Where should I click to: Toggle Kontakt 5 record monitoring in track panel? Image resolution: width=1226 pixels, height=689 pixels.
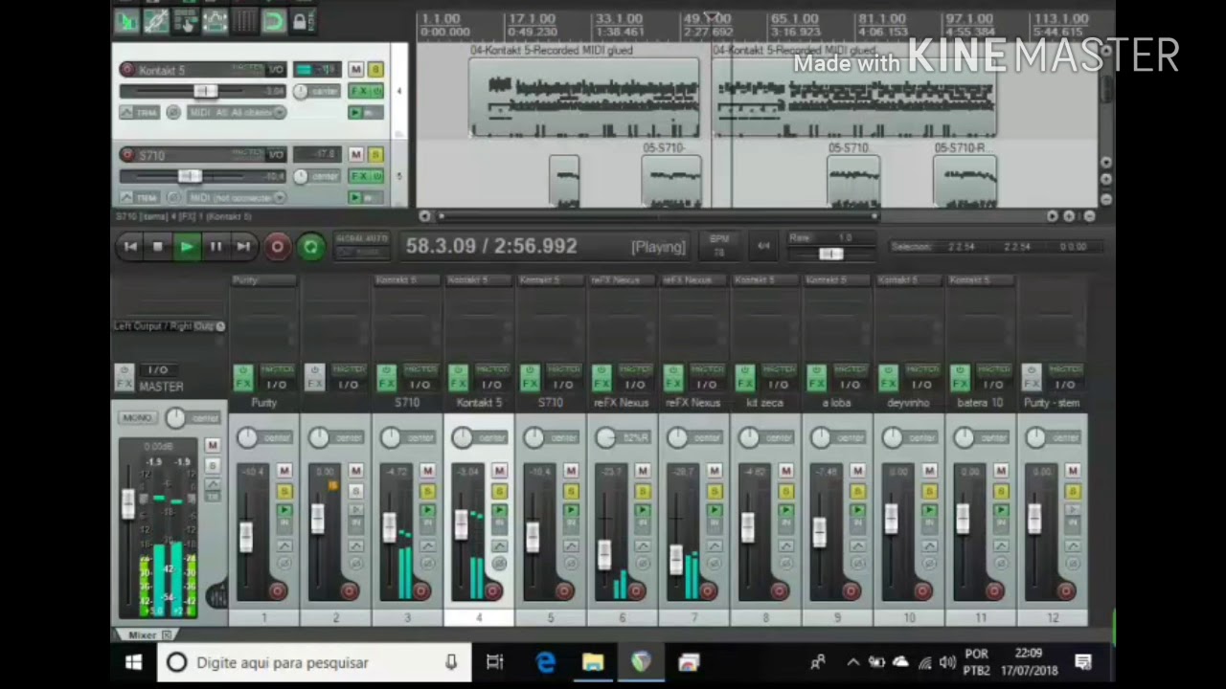(x=355, y=112)
